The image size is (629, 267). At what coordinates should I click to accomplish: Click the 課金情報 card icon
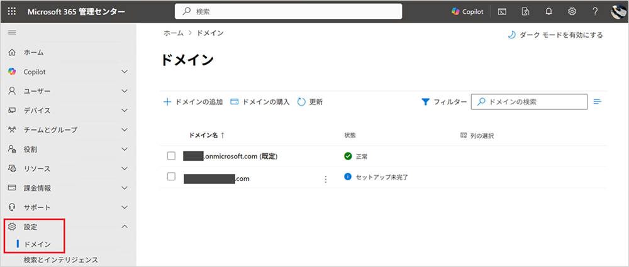(x=12, y=188)
